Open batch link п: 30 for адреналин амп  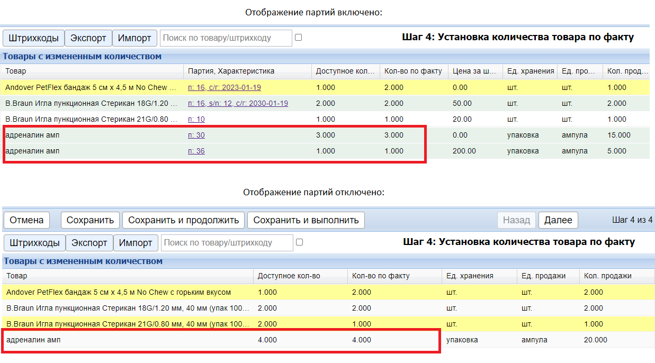pyautogui.click(x=196, y=135)
